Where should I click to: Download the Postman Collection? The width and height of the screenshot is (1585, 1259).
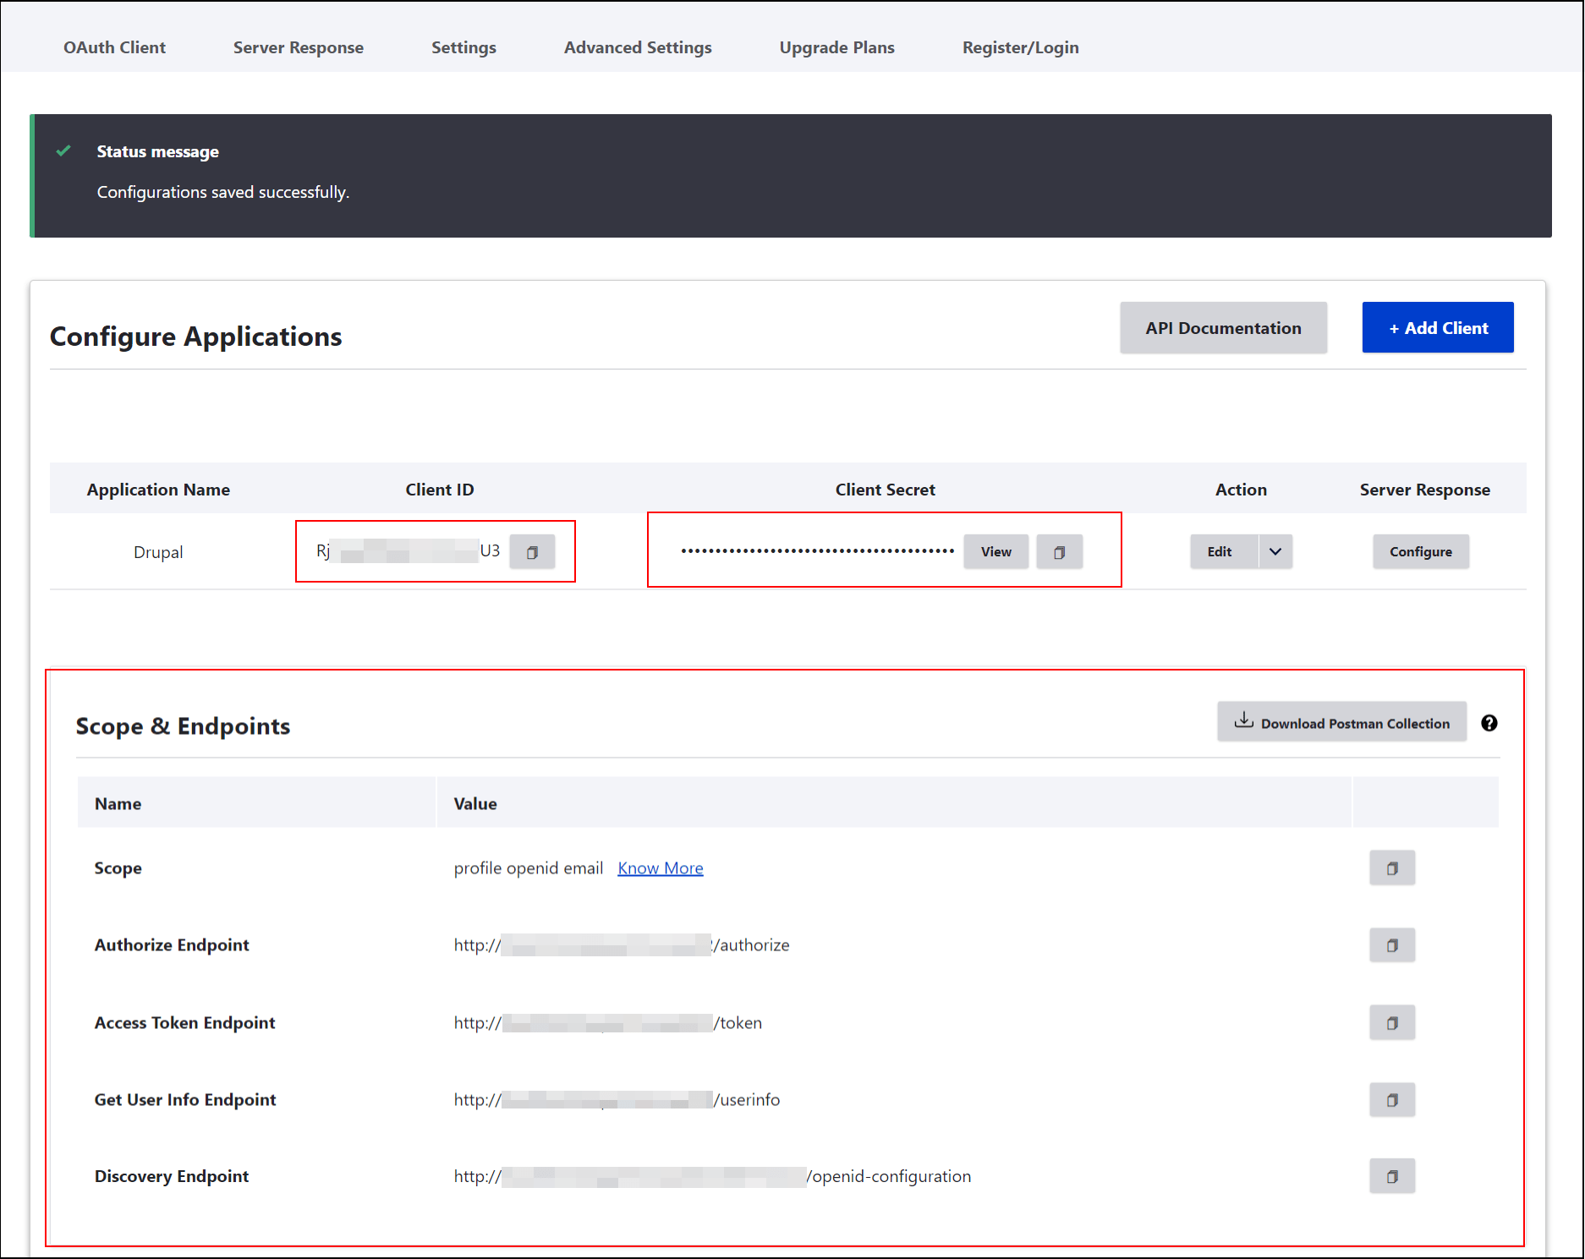click(x=1341, y=721)
